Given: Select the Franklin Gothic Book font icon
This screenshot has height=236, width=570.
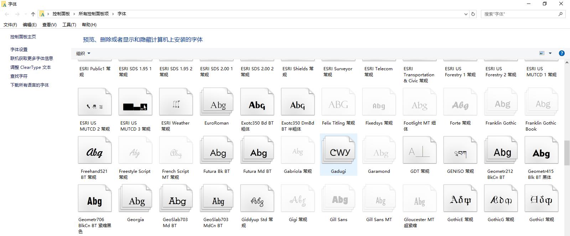Looking at the screenshot, I should [541, 102].
